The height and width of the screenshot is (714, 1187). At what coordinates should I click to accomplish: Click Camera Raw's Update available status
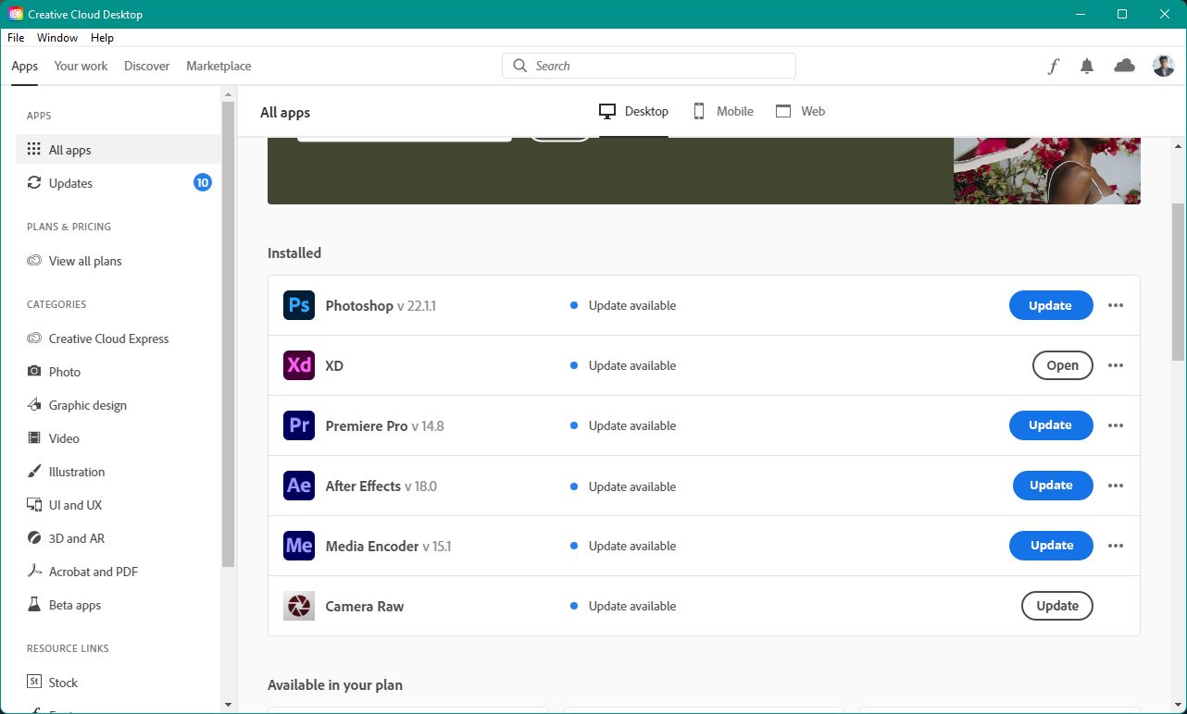(623, 606)
